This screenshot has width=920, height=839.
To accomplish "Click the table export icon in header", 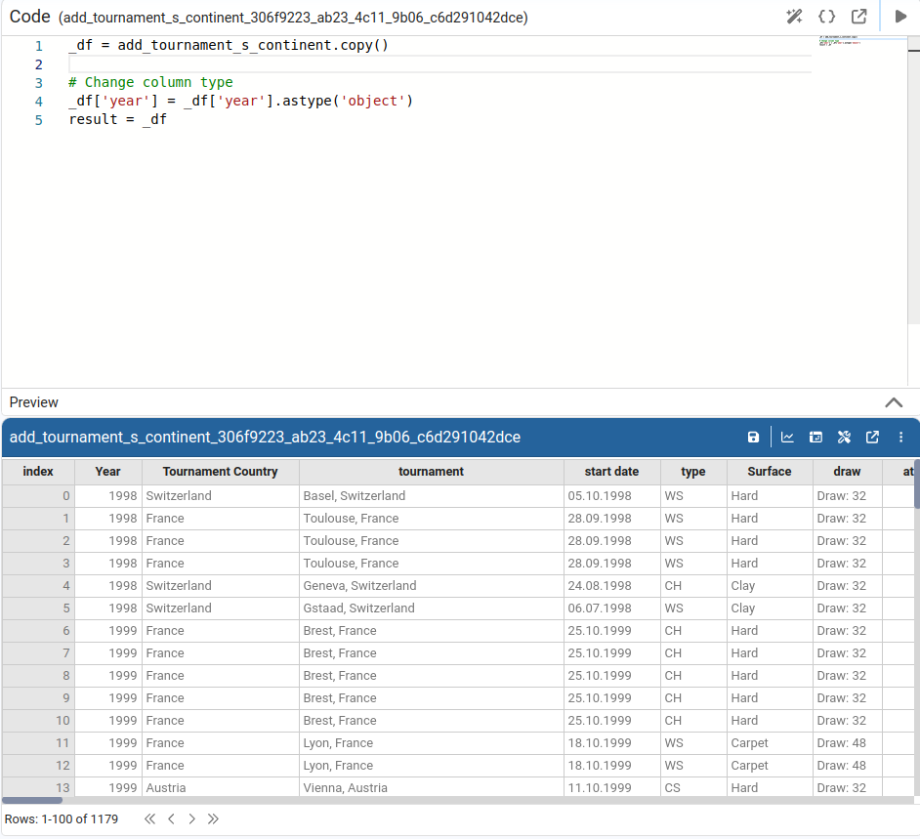I will 815,438.
